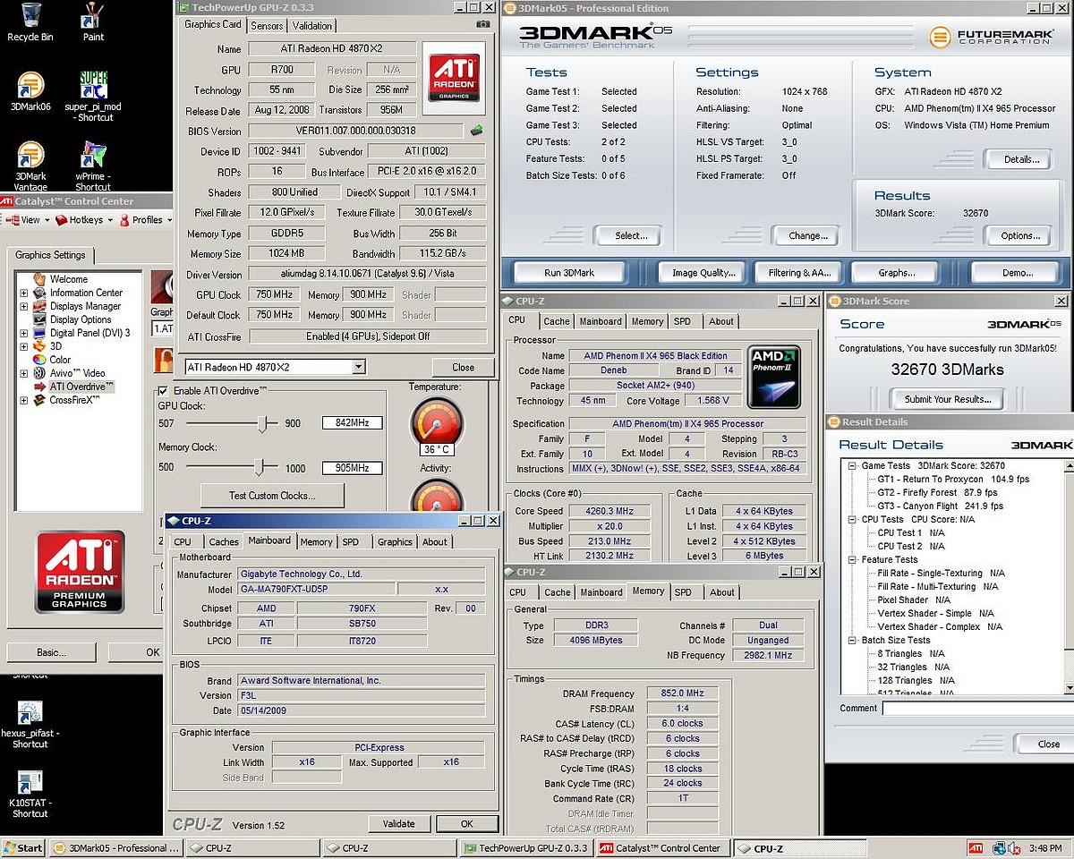Launch the 3DMark Vantage desktop icon
Image resolution: width=1074 pixels, height=859 pixels.
click(x=30, y=166)
